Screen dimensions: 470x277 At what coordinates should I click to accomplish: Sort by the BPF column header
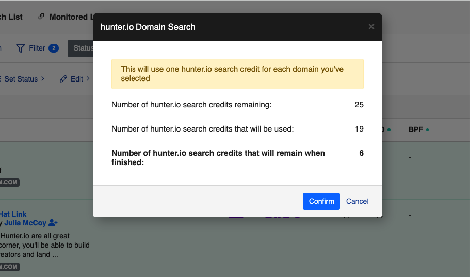click(415, 129)
